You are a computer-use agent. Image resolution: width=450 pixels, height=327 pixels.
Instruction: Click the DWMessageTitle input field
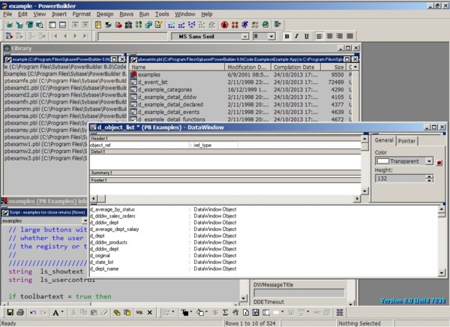[299, 292]
